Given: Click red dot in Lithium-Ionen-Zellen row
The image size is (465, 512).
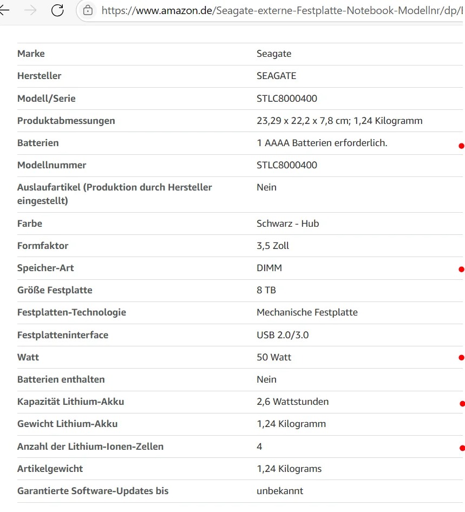Looking at the screenshot, I should pos(462,448).
